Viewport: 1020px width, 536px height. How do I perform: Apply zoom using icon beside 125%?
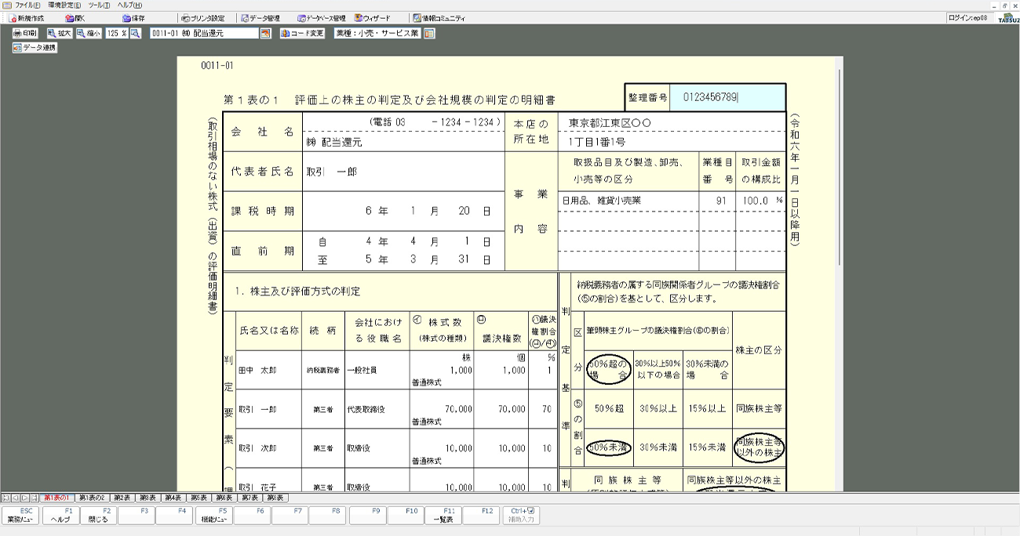135,34
